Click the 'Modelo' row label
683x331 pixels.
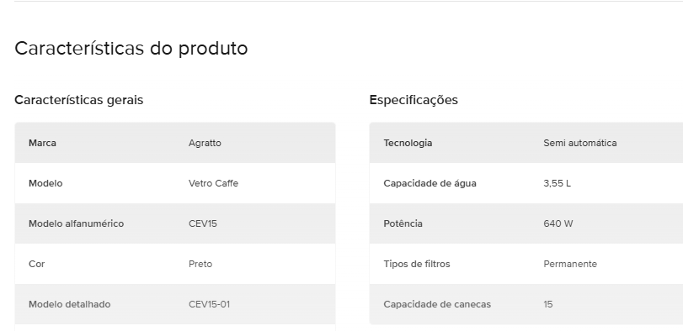tap(45, 183)
